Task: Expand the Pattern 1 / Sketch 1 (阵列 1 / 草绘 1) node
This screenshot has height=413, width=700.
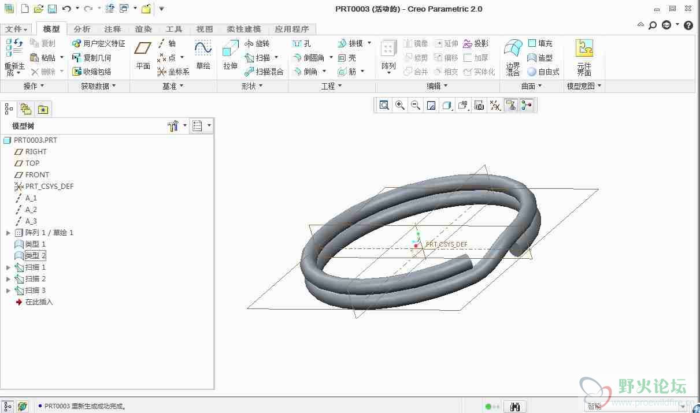Action: point(8,233)
